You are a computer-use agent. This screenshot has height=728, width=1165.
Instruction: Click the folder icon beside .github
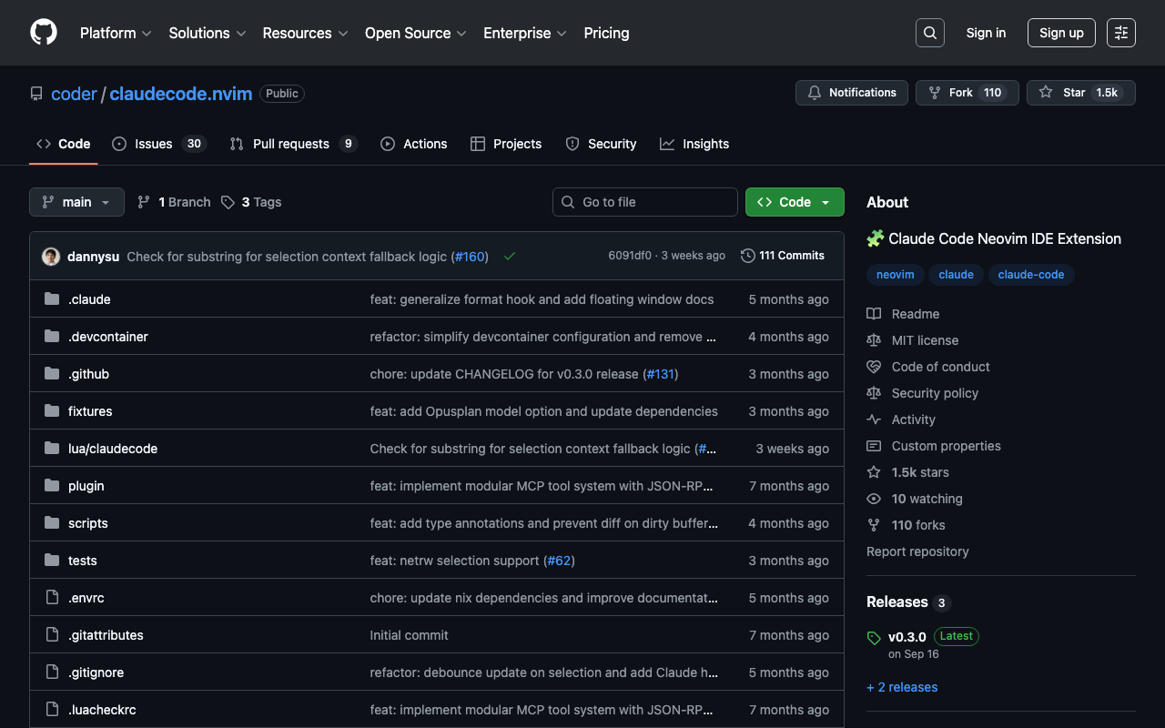click(52, 374)
